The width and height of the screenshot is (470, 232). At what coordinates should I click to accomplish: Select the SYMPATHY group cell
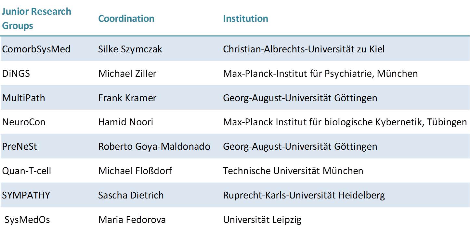(x=26, y=195)
